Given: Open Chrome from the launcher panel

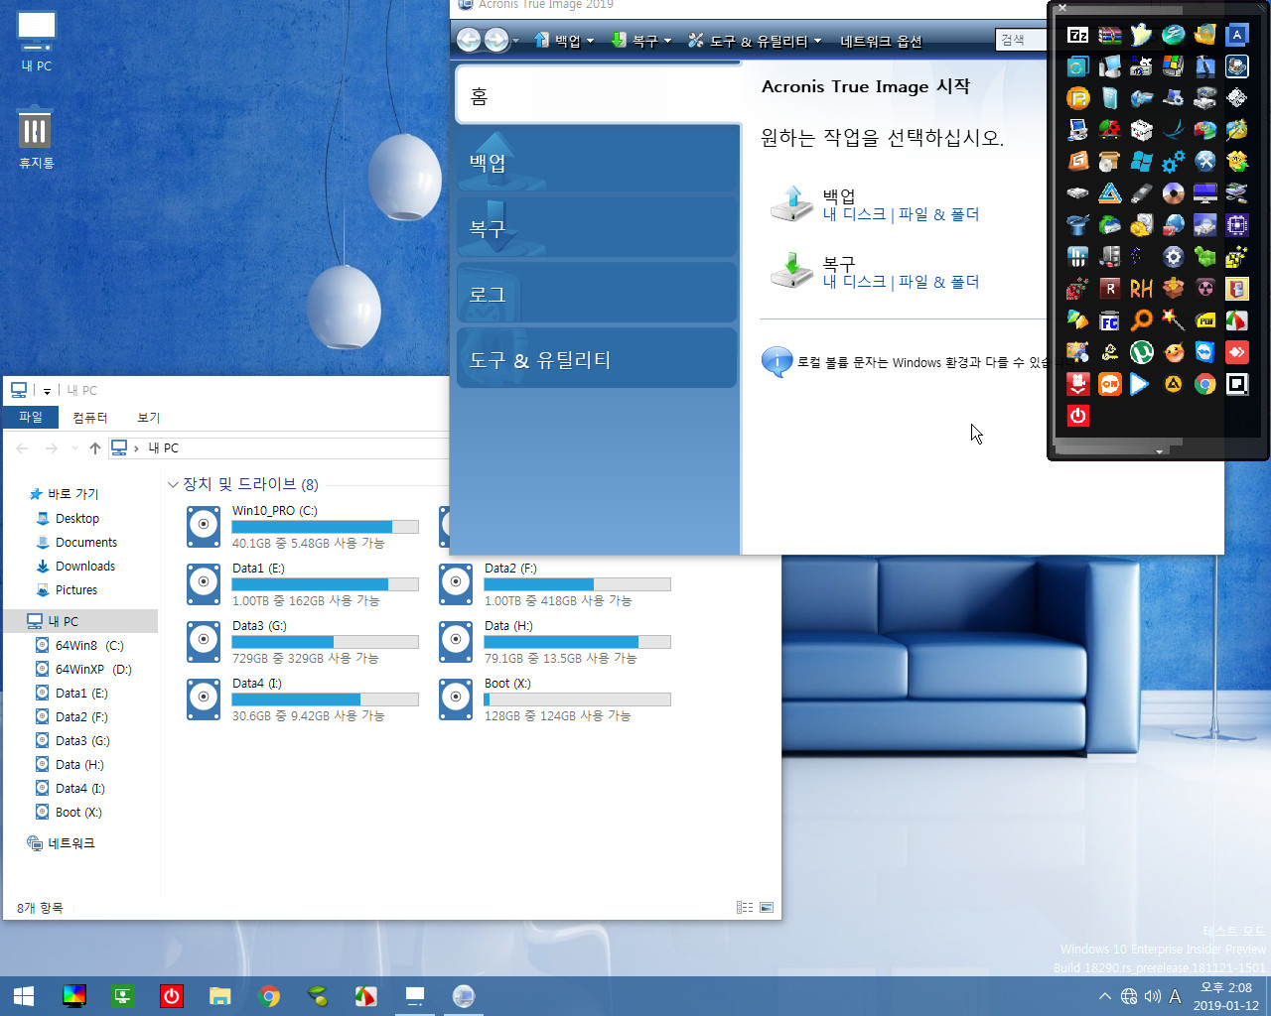Looking at the screenshot, I should [x=1205, y=384].
